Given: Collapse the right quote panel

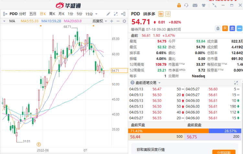Looking at the screenshot, I should (x=124, y=14).
